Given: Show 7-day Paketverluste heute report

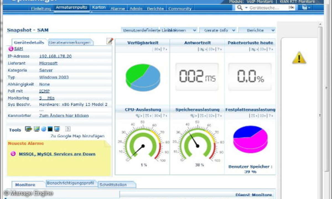Looking at the screenshot, I should coord(271,49).
